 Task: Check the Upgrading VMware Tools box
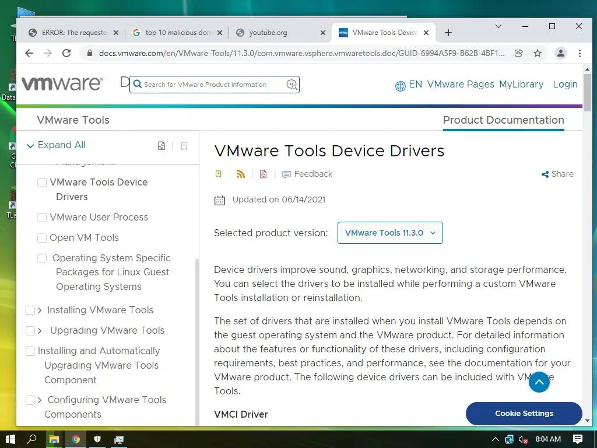point(30,331)
